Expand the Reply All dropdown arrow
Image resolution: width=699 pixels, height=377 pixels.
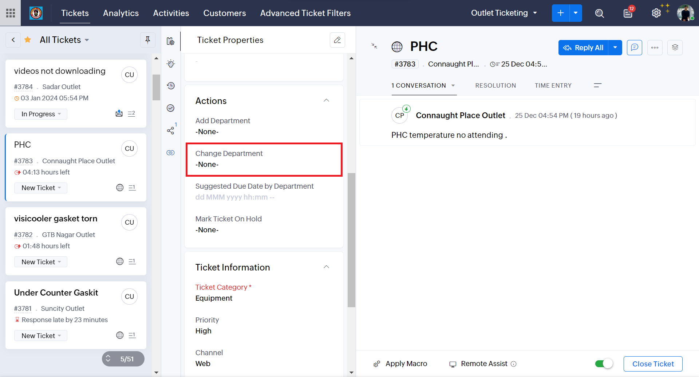(x=615, y=48)
